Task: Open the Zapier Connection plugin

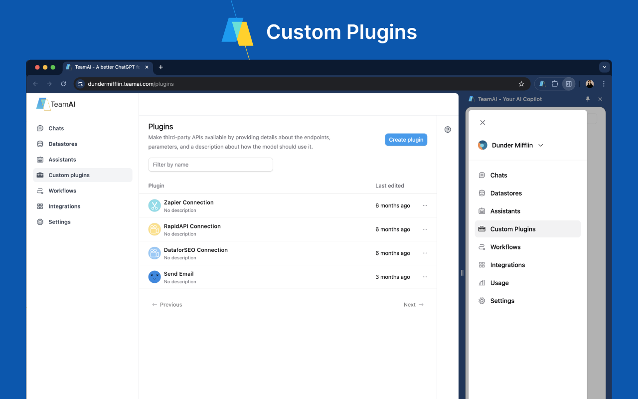Action: tap(189, 202)
